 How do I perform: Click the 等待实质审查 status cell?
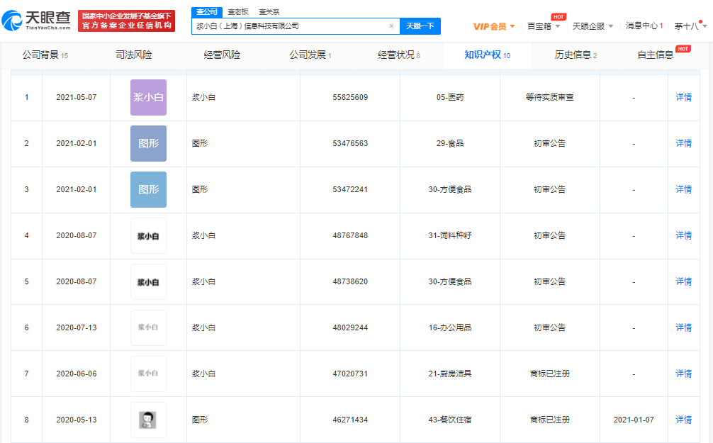(550, 97)
